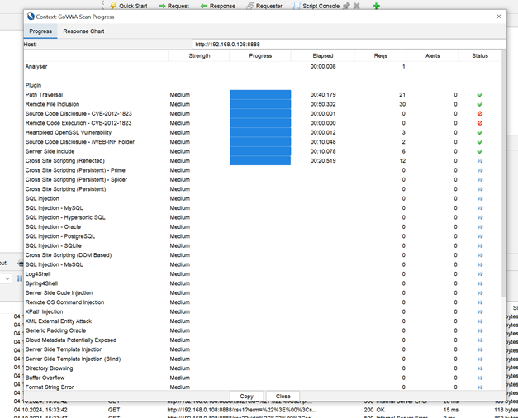
Task: Open the Quick Start tab
Action: coord(132,6)
